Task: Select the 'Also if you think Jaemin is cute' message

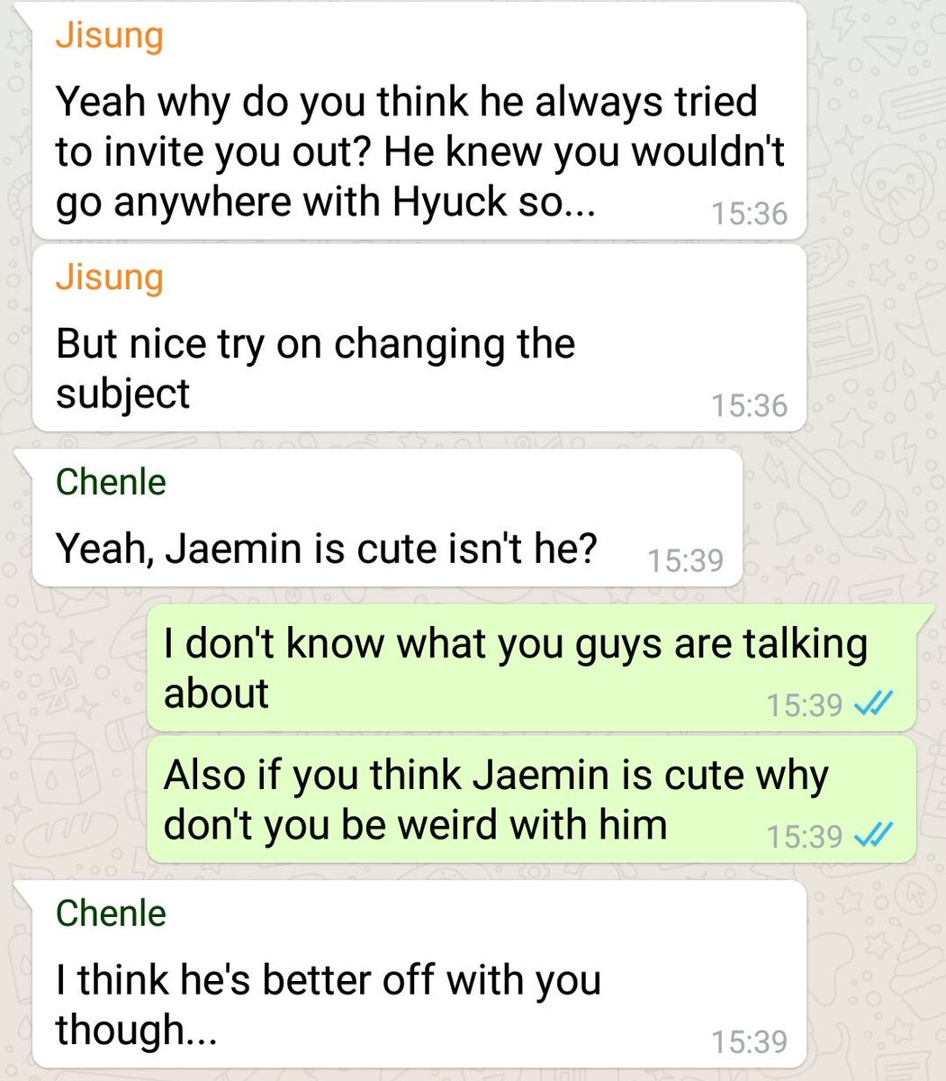Action: [531, 800]
